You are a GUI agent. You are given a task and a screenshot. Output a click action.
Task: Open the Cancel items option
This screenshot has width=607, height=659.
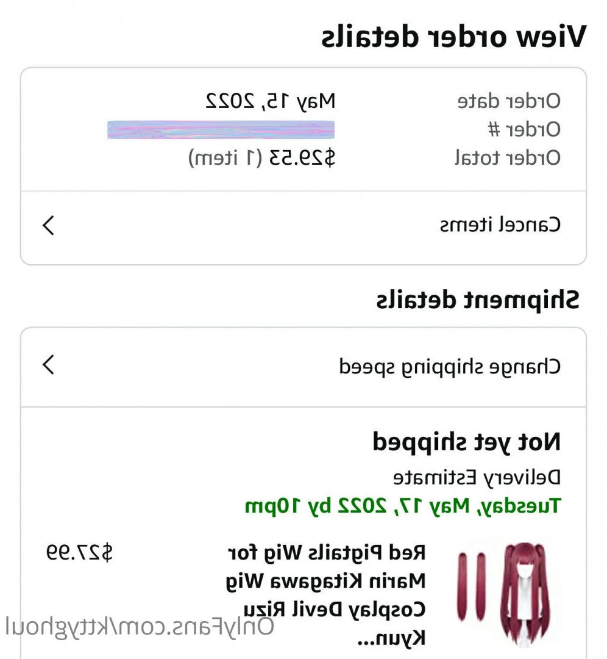coord(500,225)
